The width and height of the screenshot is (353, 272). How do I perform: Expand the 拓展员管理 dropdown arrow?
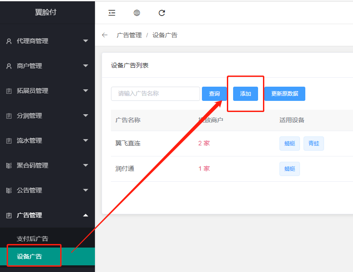tap(86, 91)
